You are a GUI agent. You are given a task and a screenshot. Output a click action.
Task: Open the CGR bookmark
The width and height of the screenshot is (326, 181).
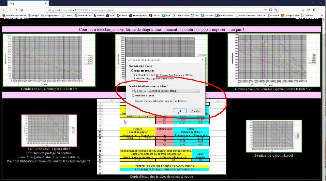coord(261,15)
